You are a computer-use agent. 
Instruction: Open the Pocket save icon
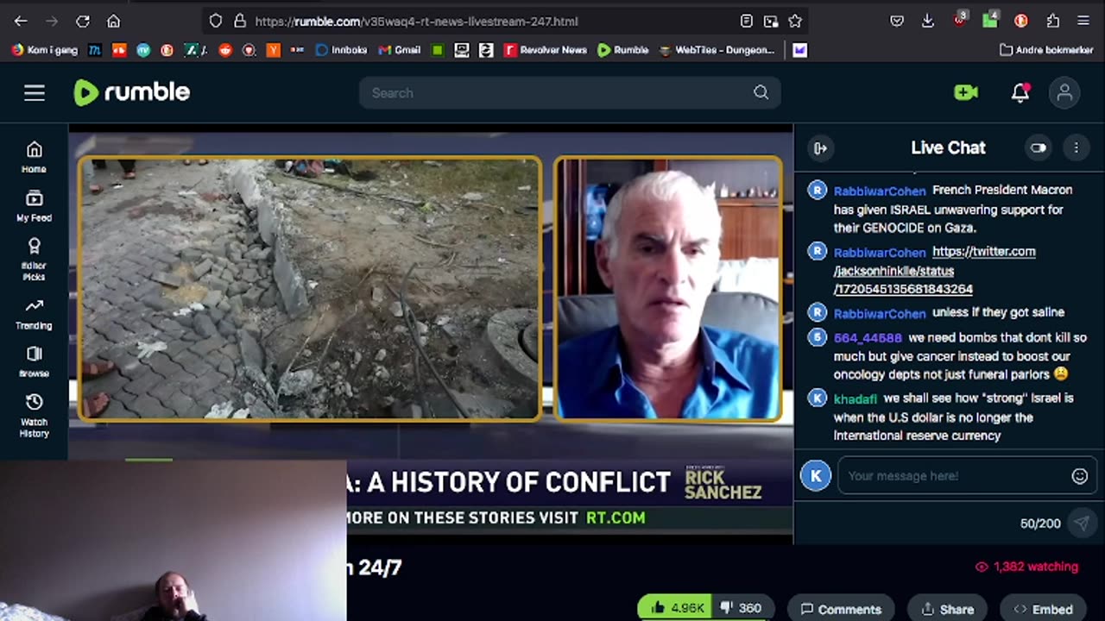tap(897, 21)
